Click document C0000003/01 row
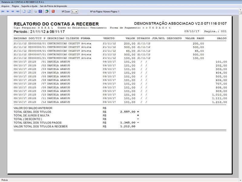Image resolution: width=242 pixels, height=182 pixels. (x=109, y=47)
